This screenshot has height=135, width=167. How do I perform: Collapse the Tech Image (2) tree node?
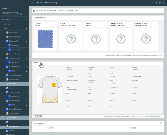26,42
